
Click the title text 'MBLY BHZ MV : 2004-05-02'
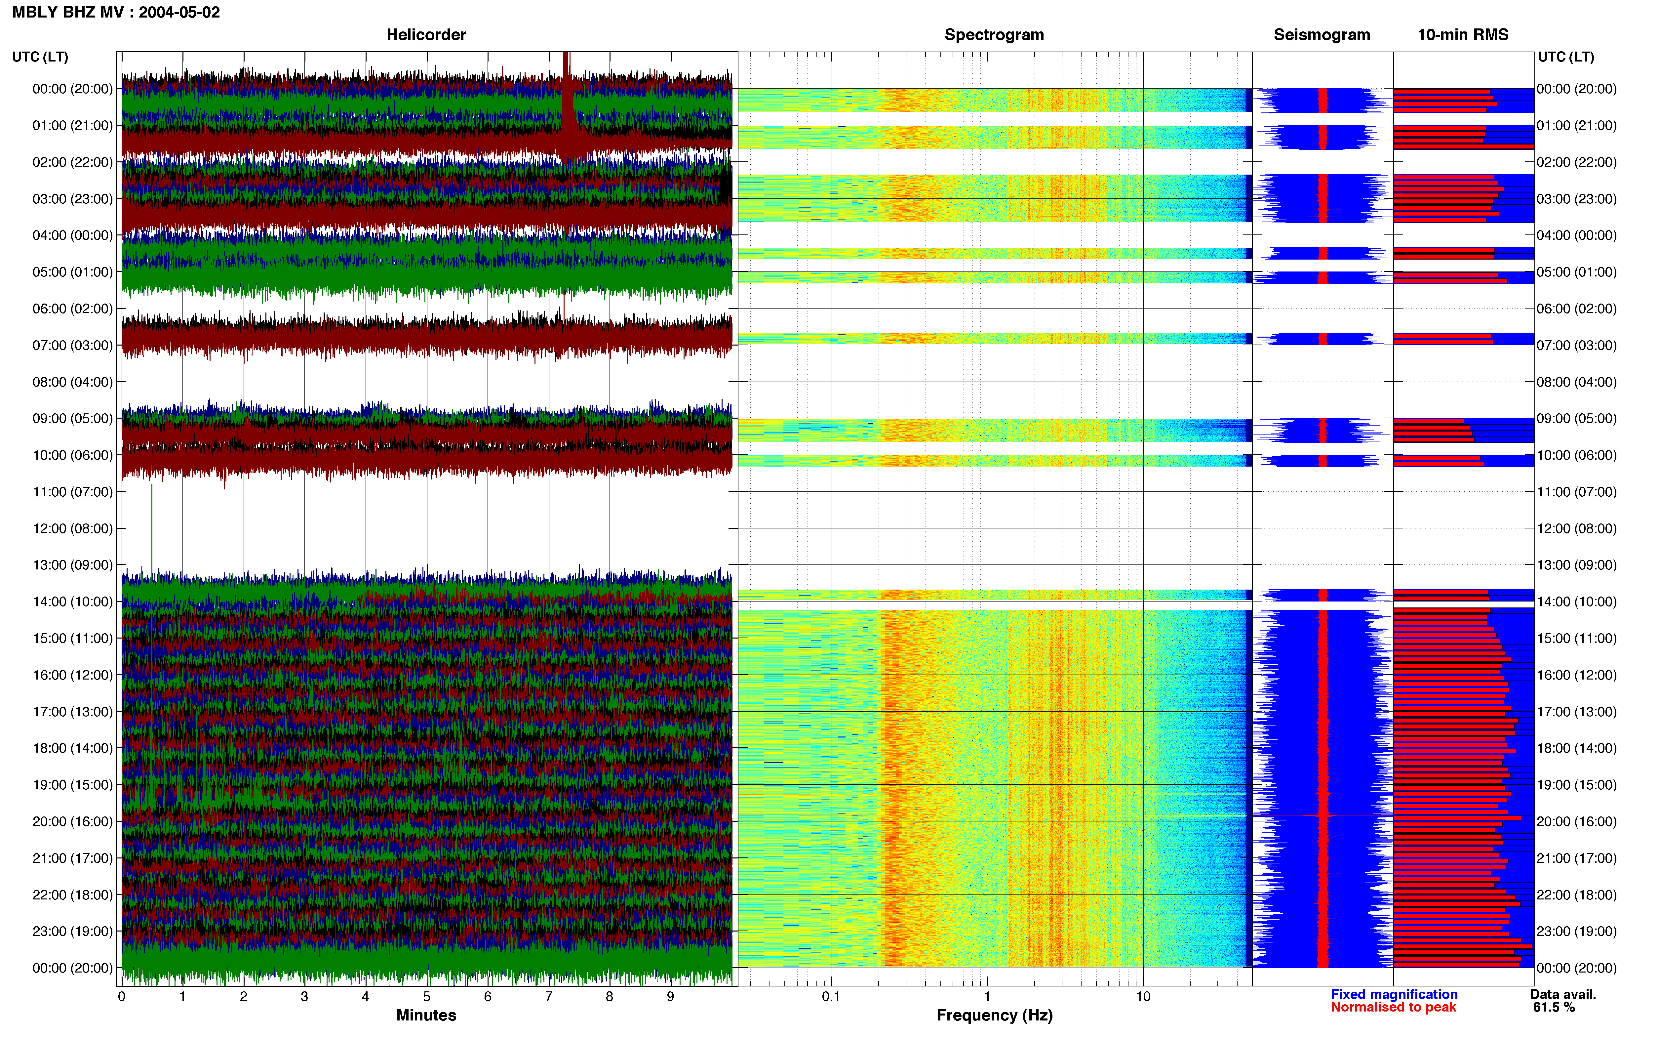click(x=116, y=12)
